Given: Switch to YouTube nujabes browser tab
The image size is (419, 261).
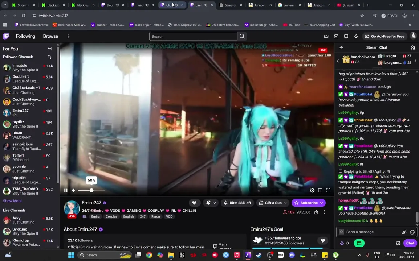Looking at the screenshot, I should coord(348,5).
